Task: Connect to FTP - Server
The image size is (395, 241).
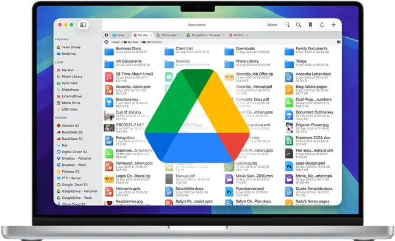Action: (x=69, y=178)
